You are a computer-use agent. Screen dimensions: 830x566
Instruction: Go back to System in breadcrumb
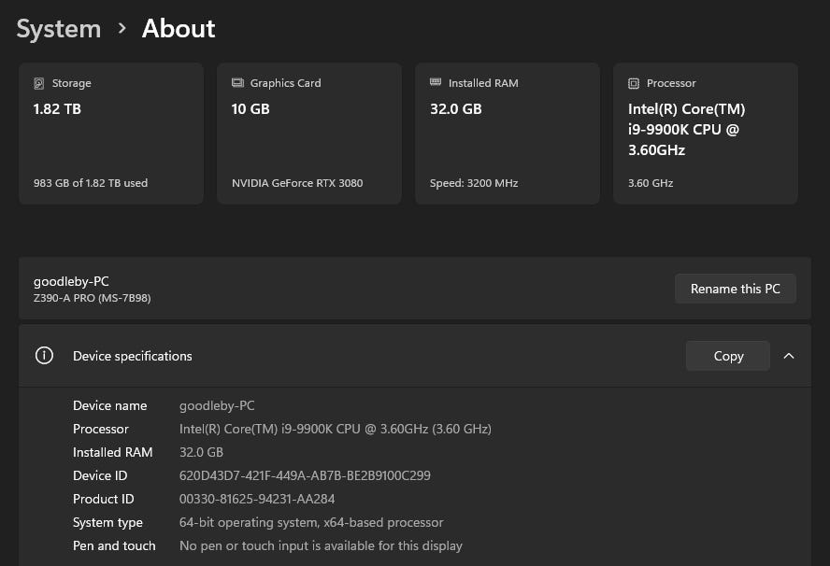pos(58,29)
